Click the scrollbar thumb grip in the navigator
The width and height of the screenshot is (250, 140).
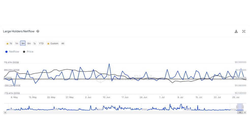(x=240, y=112)
